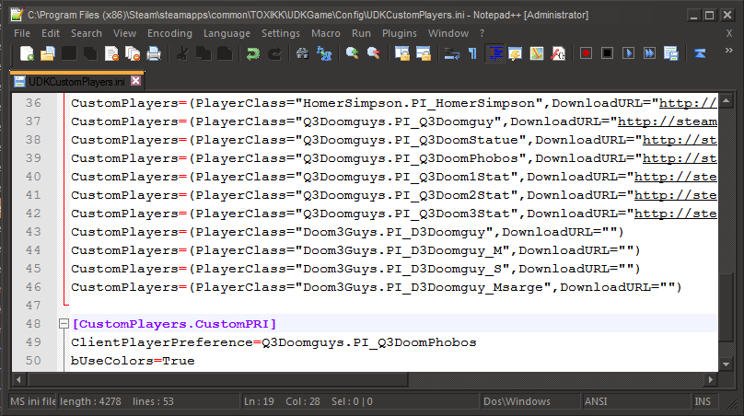Image resolution: width=744 pixels, height=416 pixels.
Task: Open the Replace dialog icon
Action: [x=323, y=53]
